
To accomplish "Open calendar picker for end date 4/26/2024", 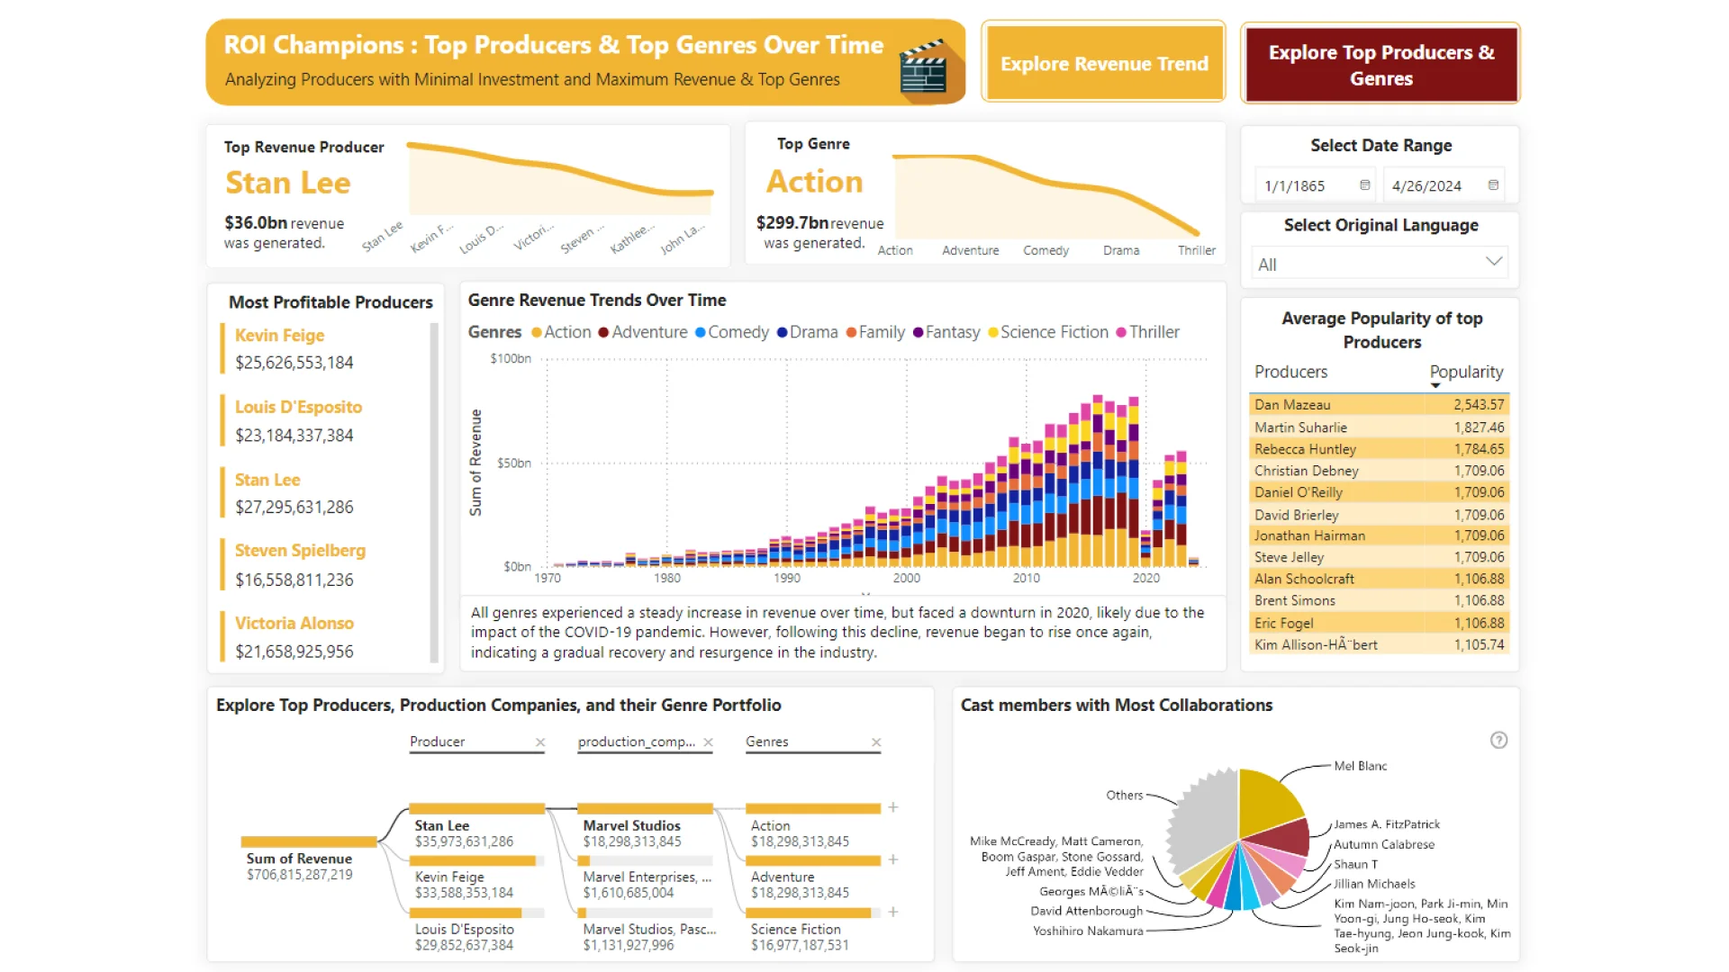I will tap(1493, 185).
